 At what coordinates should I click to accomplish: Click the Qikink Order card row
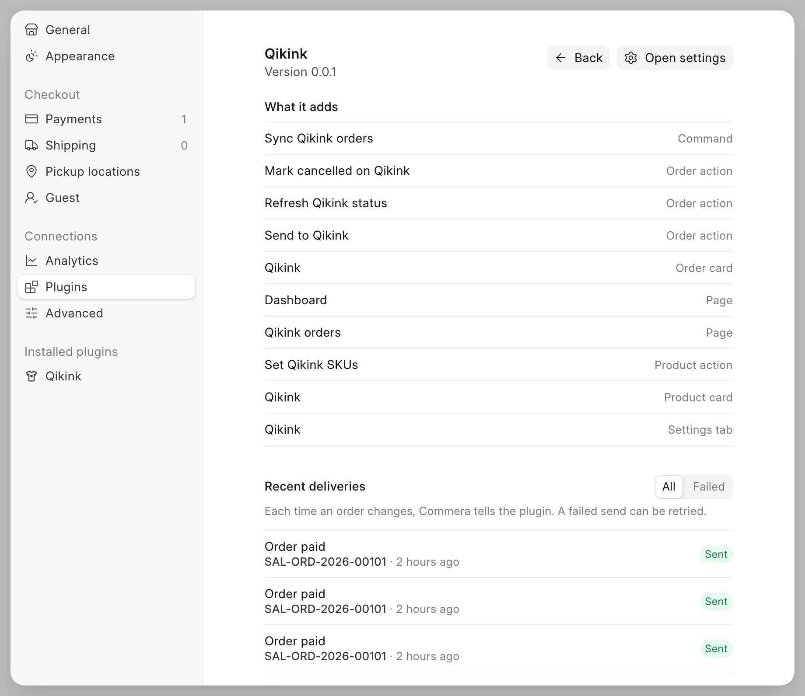[x=499, y=268]
